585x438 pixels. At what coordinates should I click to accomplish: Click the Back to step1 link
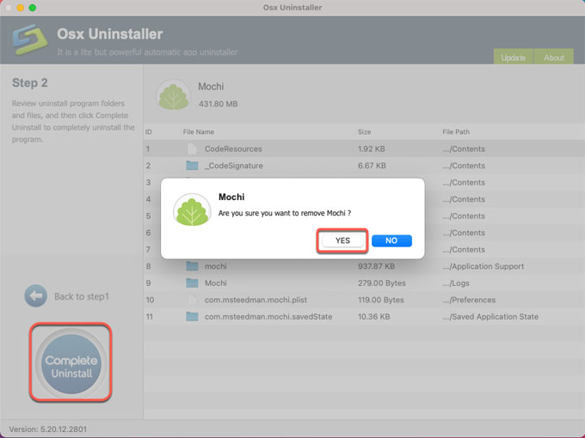(81, 296)
